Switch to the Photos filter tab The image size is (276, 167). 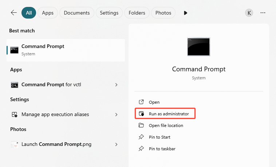(163, 13)
